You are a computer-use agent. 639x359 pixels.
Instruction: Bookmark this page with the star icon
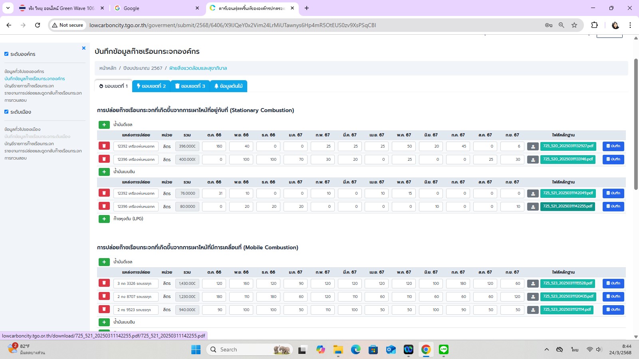574,25
